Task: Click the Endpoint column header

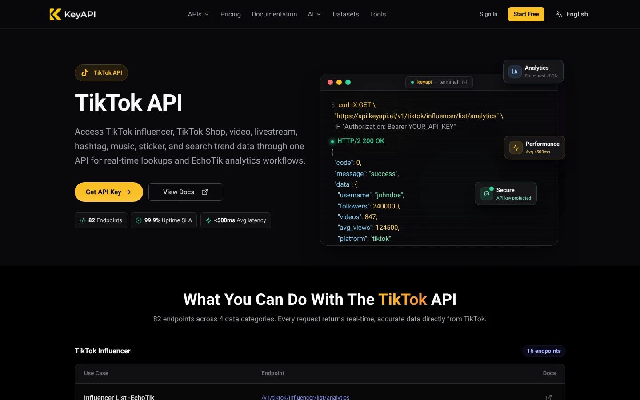Action: [273, 373]
